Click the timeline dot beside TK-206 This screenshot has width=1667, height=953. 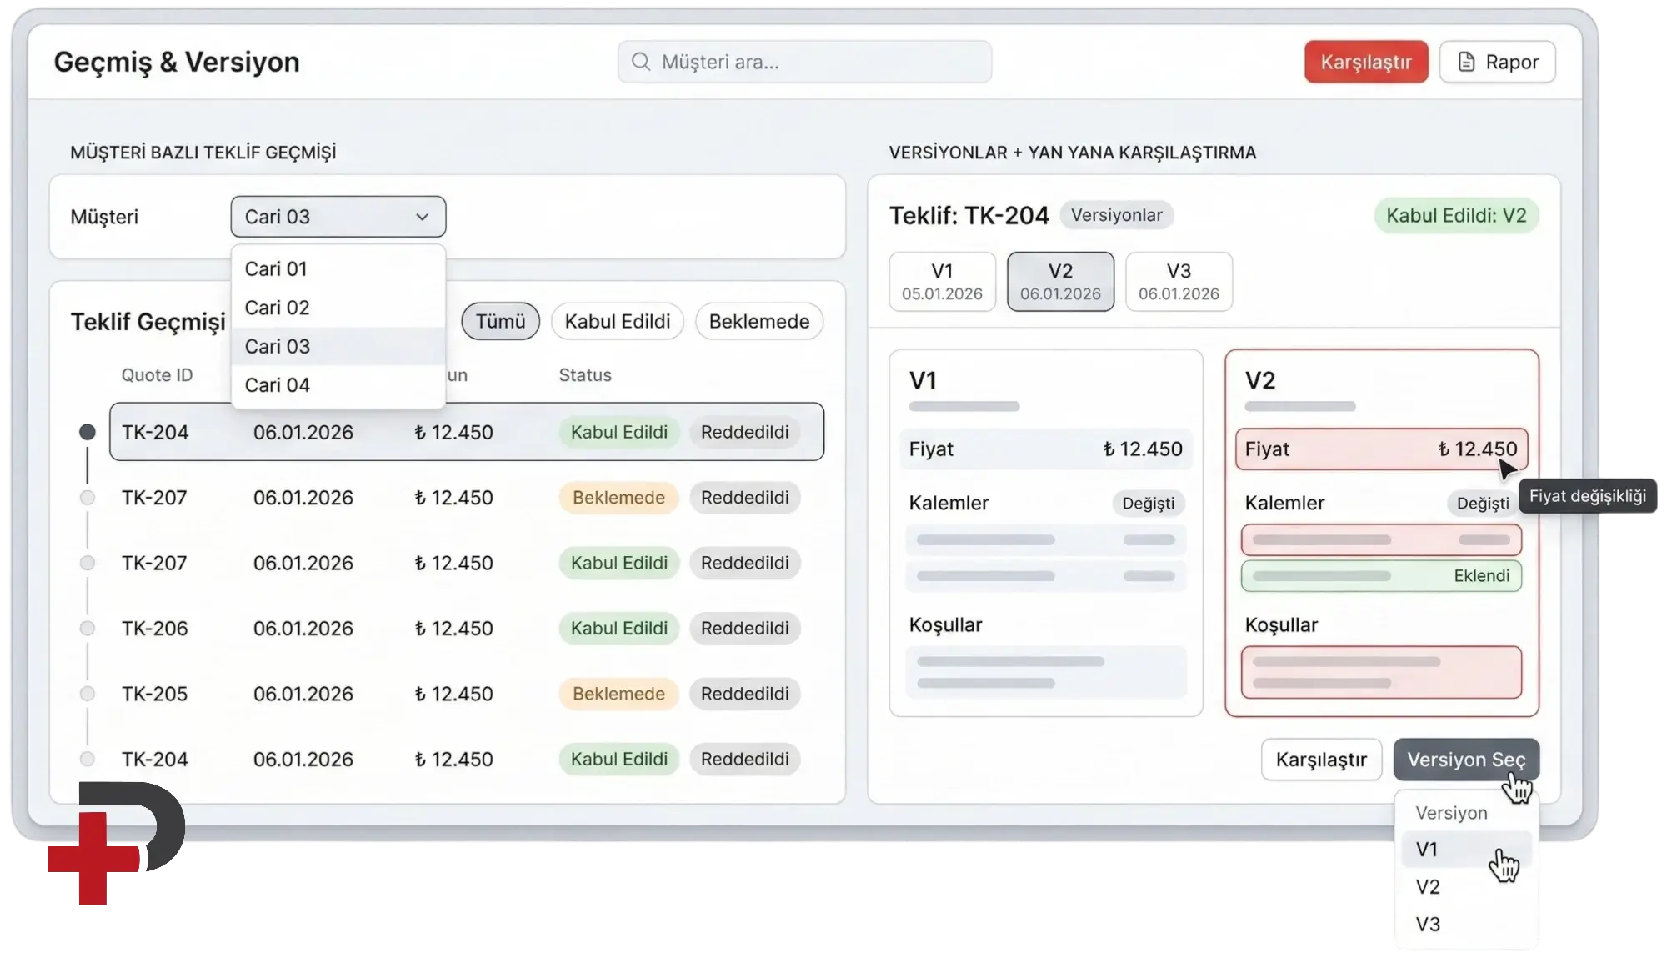(x=87, y=628)
